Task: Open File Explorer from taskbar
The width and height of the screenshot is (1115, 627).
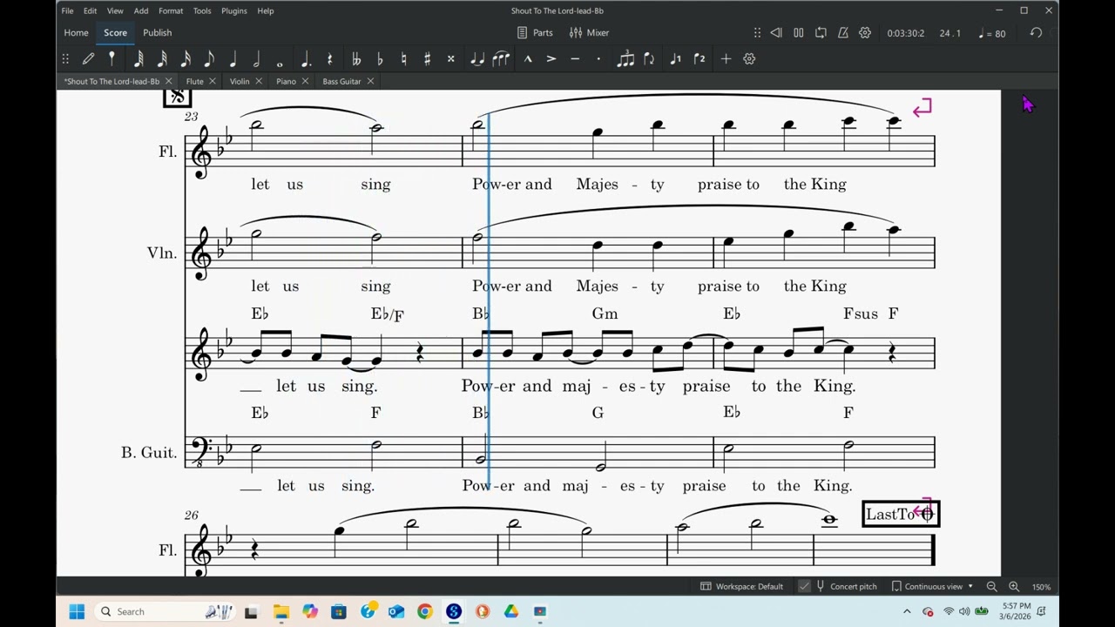Action: tap(280, 611)
